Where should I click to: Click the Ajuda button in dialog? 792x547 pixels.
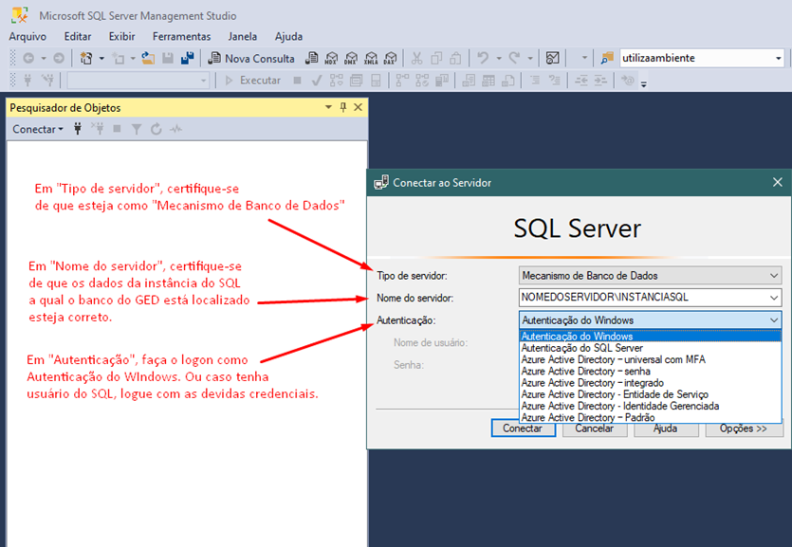coord(666,429)
